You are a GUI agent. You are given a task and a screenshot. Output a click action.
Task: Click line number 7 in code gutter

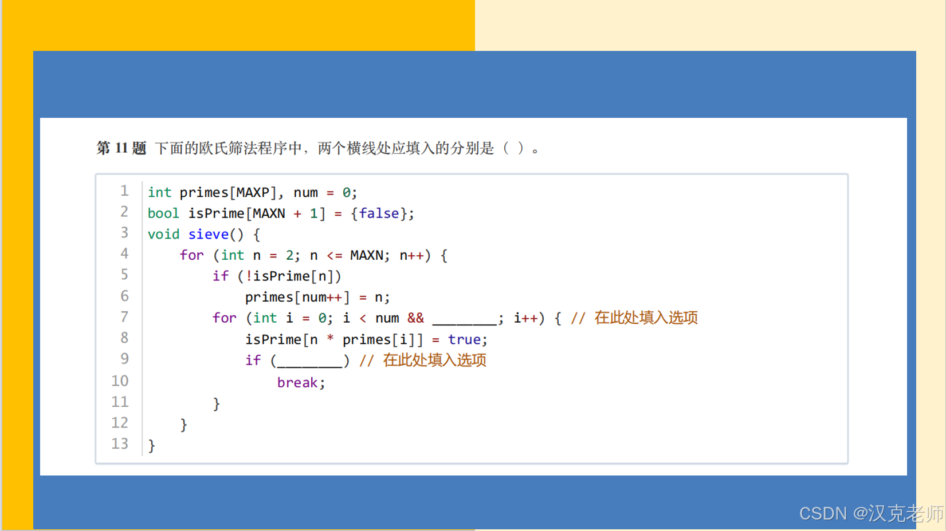(x=124, y=316)
